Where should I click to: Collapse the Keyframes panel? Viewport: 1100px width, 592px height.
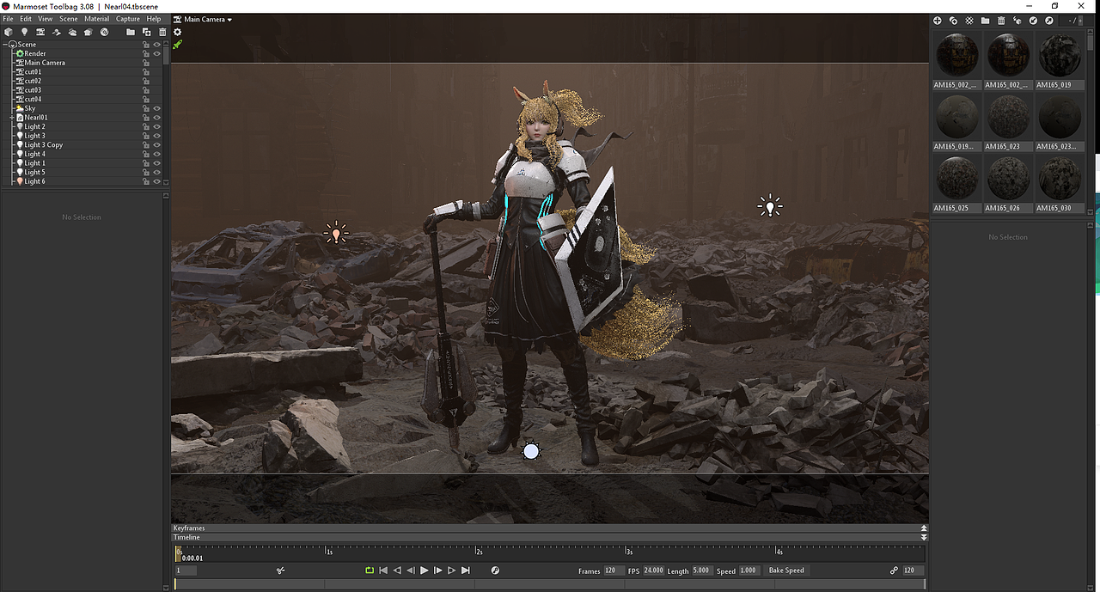pos(924,528)
